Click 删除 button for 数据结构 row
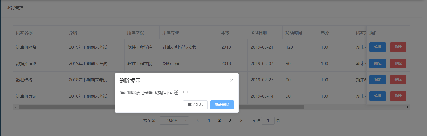The height and width of the screenshot is (136, 427). coord(398,80)
